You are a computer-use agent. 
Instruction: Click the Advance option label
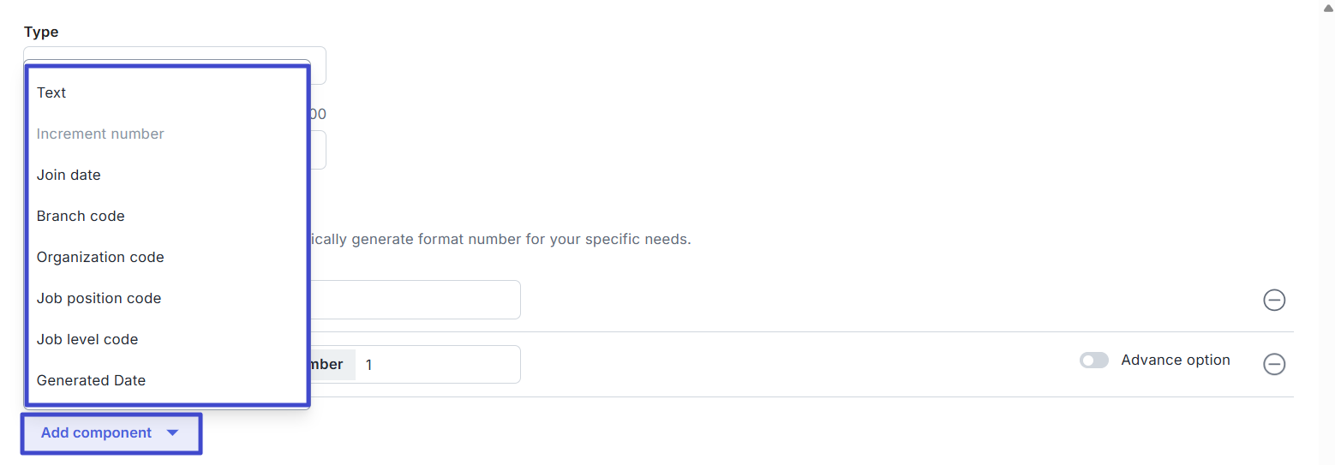click(1175, 361)
